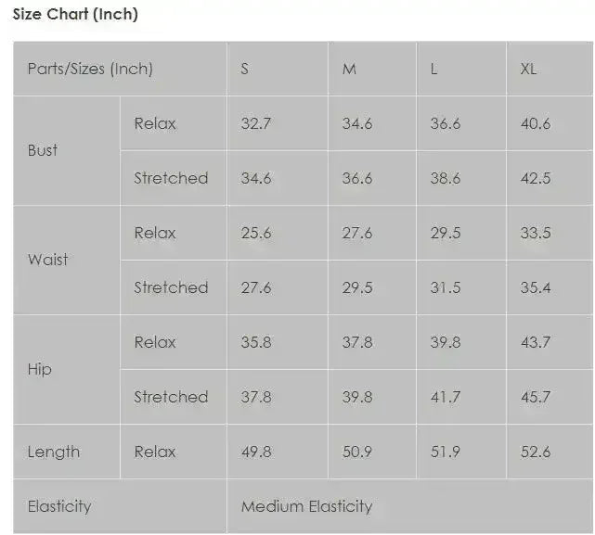This screenshot has width=595, height=535.
Task: Select Waist stretched value 31.5 for L
Action: point(446,287)
